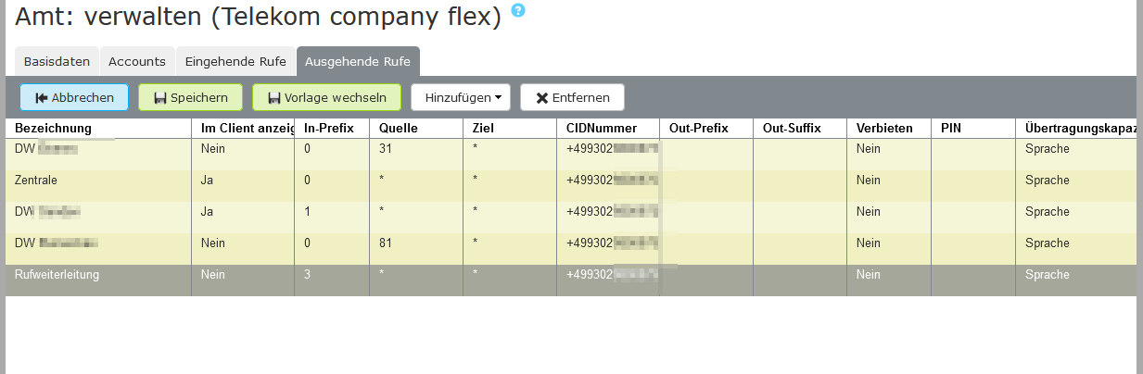This screenshot has width=1143, height=374.
Task: Click the Abbrechen button
Action: tap(74, 97)
